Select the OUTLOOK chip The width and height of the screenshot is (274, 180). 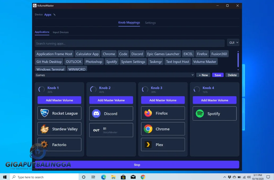click(x=73, y=62)
